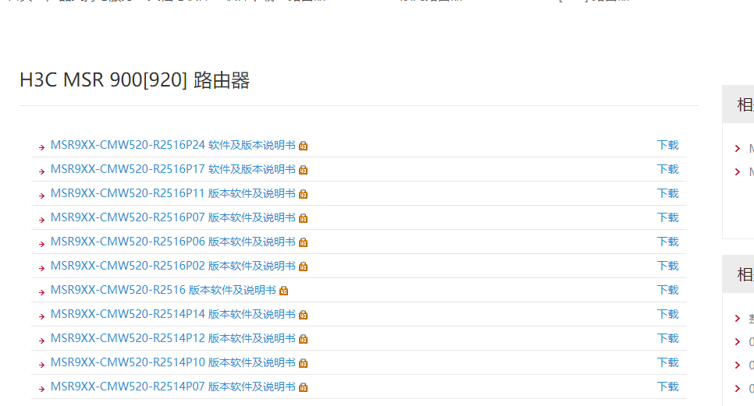Image resolution: width=754 pixels, height=406 pixels.
Task: Open MSR9XX-CMW520-R2516P17 software release notes link
Action: pyautogui.click(x=172, y=169)
